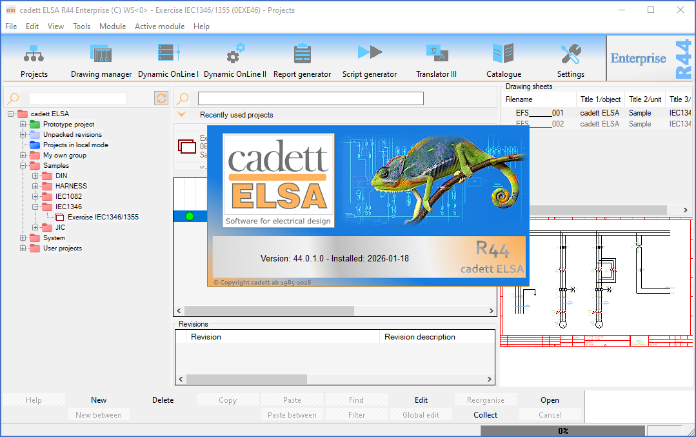Image resolution: width=696 pixels, height=437 pixels.
Task: Open the Module menu
Action: click(112, 26)
